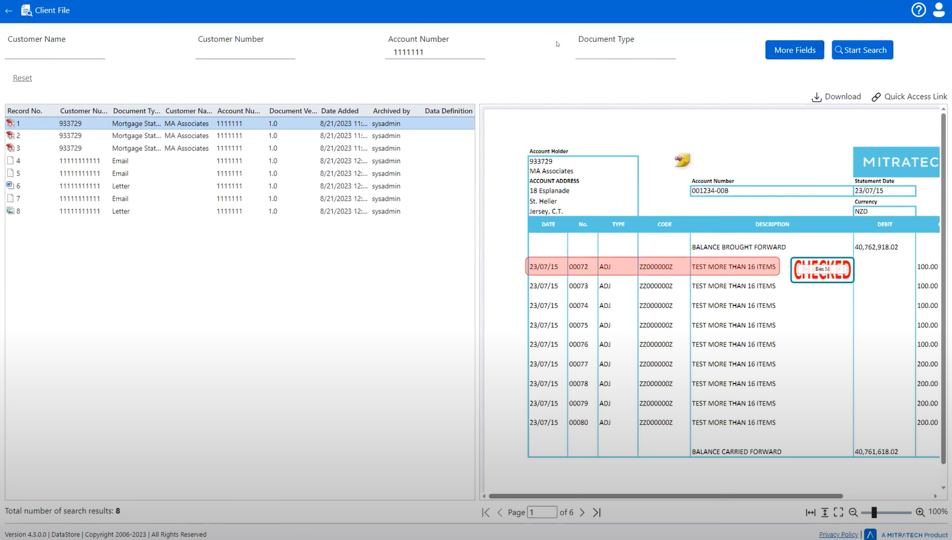Open the help question mark icon
This screenshot has width=952, height=540.
[x=919, y=10]
